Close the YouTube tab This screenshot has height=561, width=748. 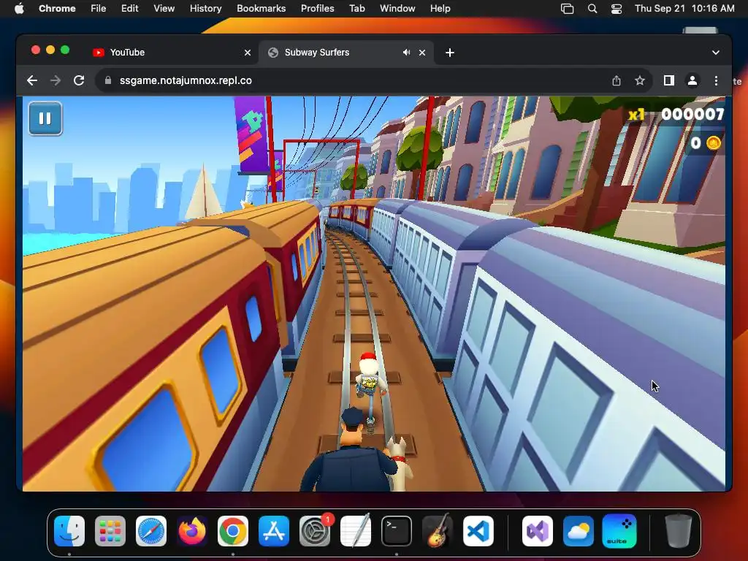[247, 53]
